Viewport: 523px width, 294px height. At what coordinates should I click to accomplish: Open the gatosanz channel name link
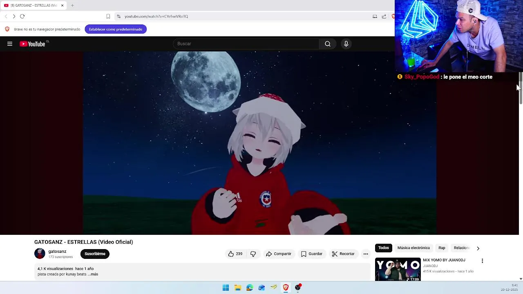click(57, 252)
